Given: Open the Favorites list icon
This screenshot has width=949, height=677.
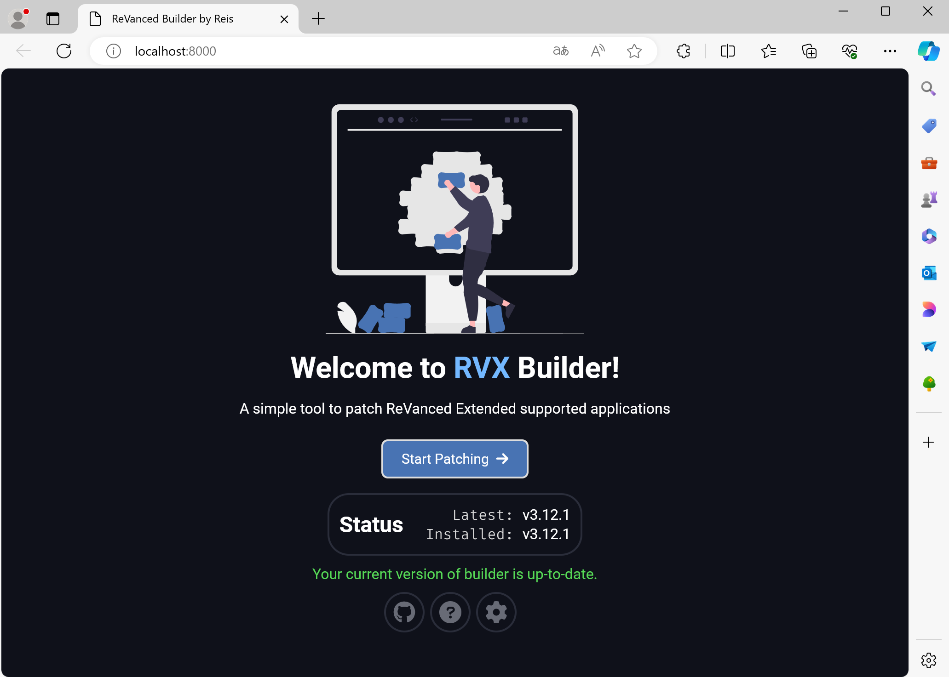Looking at the screenshot, I should pyautogui.click(x=768, y=51).
